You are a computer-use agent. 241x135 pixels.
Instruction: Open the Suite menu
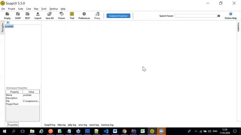click(20, 9)
